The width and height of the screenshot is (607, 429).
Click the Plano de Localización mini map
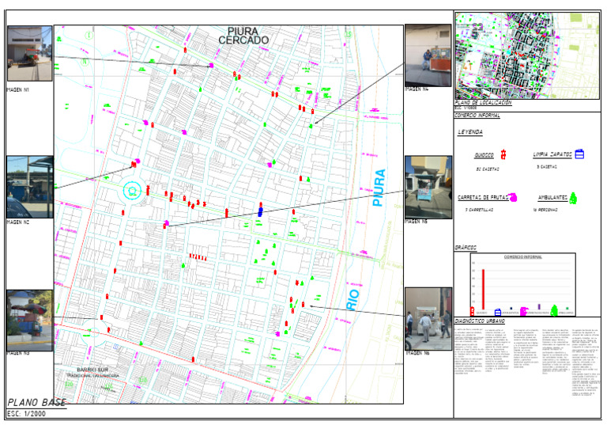[x=527, y=56]
